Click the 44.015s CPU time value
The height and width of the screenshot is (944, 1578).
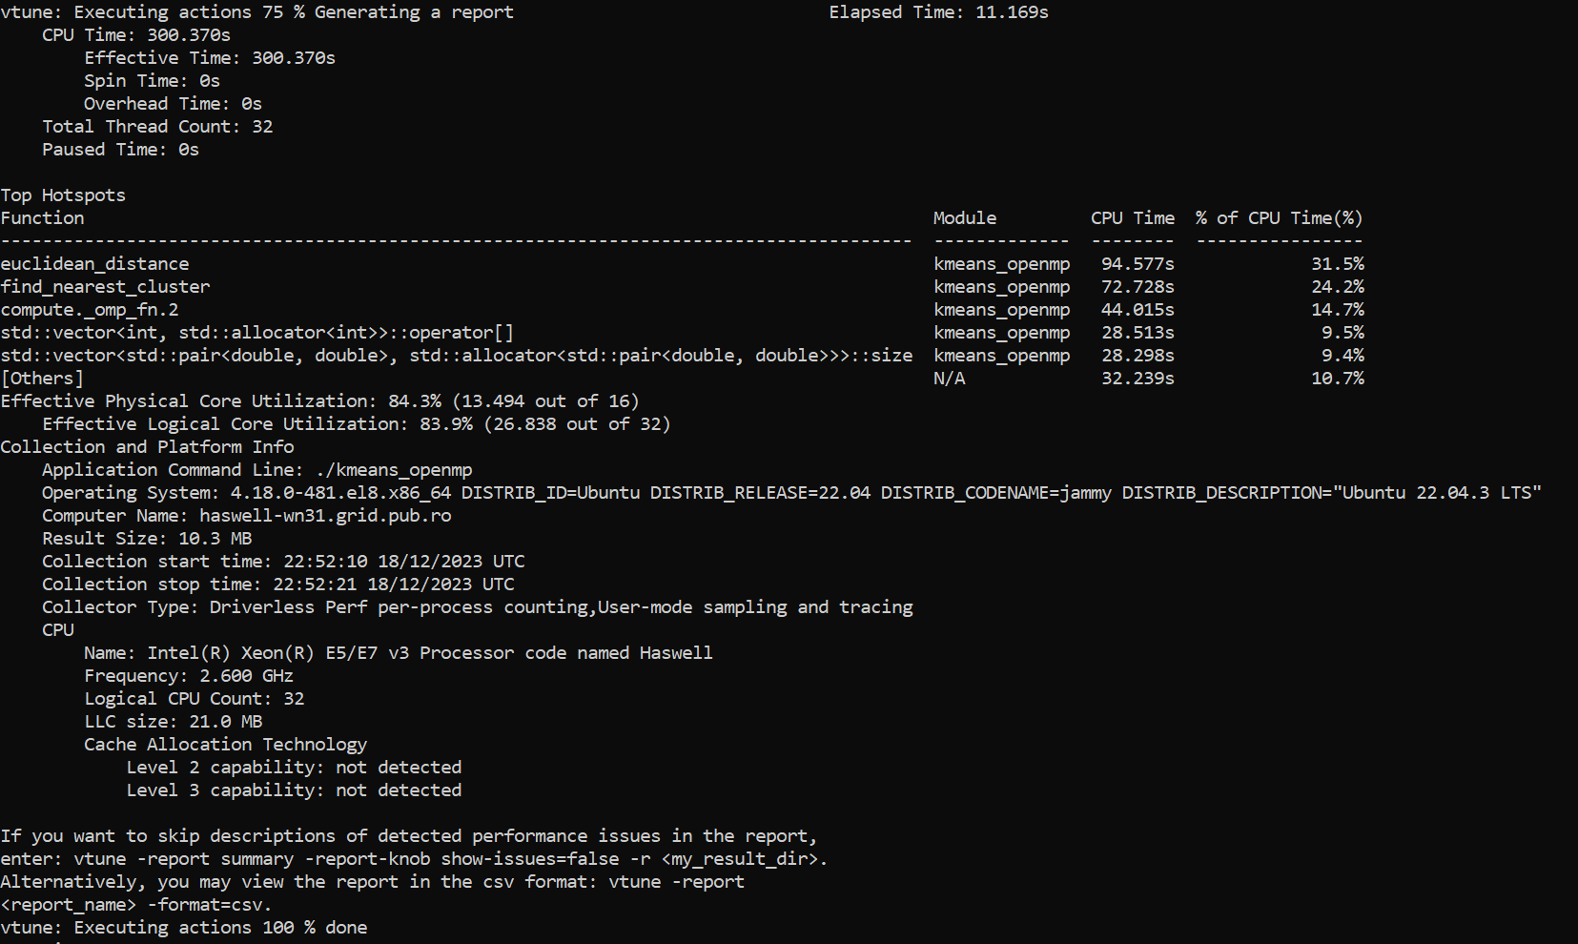(1137, 310)
